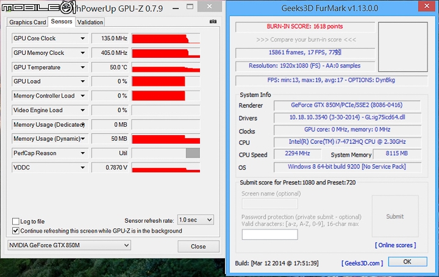This screenshot has height=277, width=439.
Task: Click the 50.0 °C temperature value
Action: pyautogui.click(x=110, y=68)
